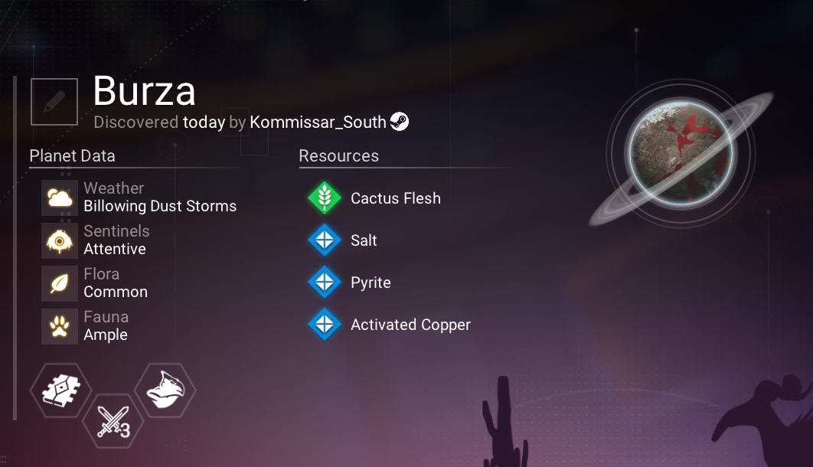The height and width of the screenshot is (467, 813).
Task: Click the Activated Copper label
Action: [410, 325]
